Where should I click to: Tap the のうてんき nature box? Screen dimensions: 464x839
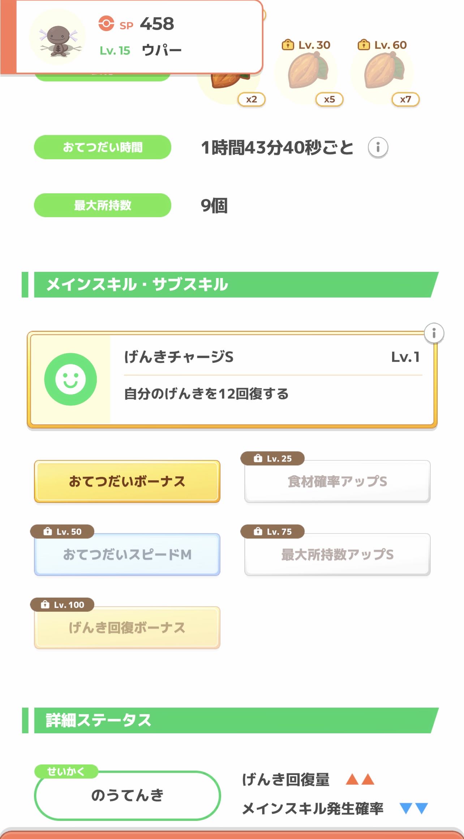127,796
